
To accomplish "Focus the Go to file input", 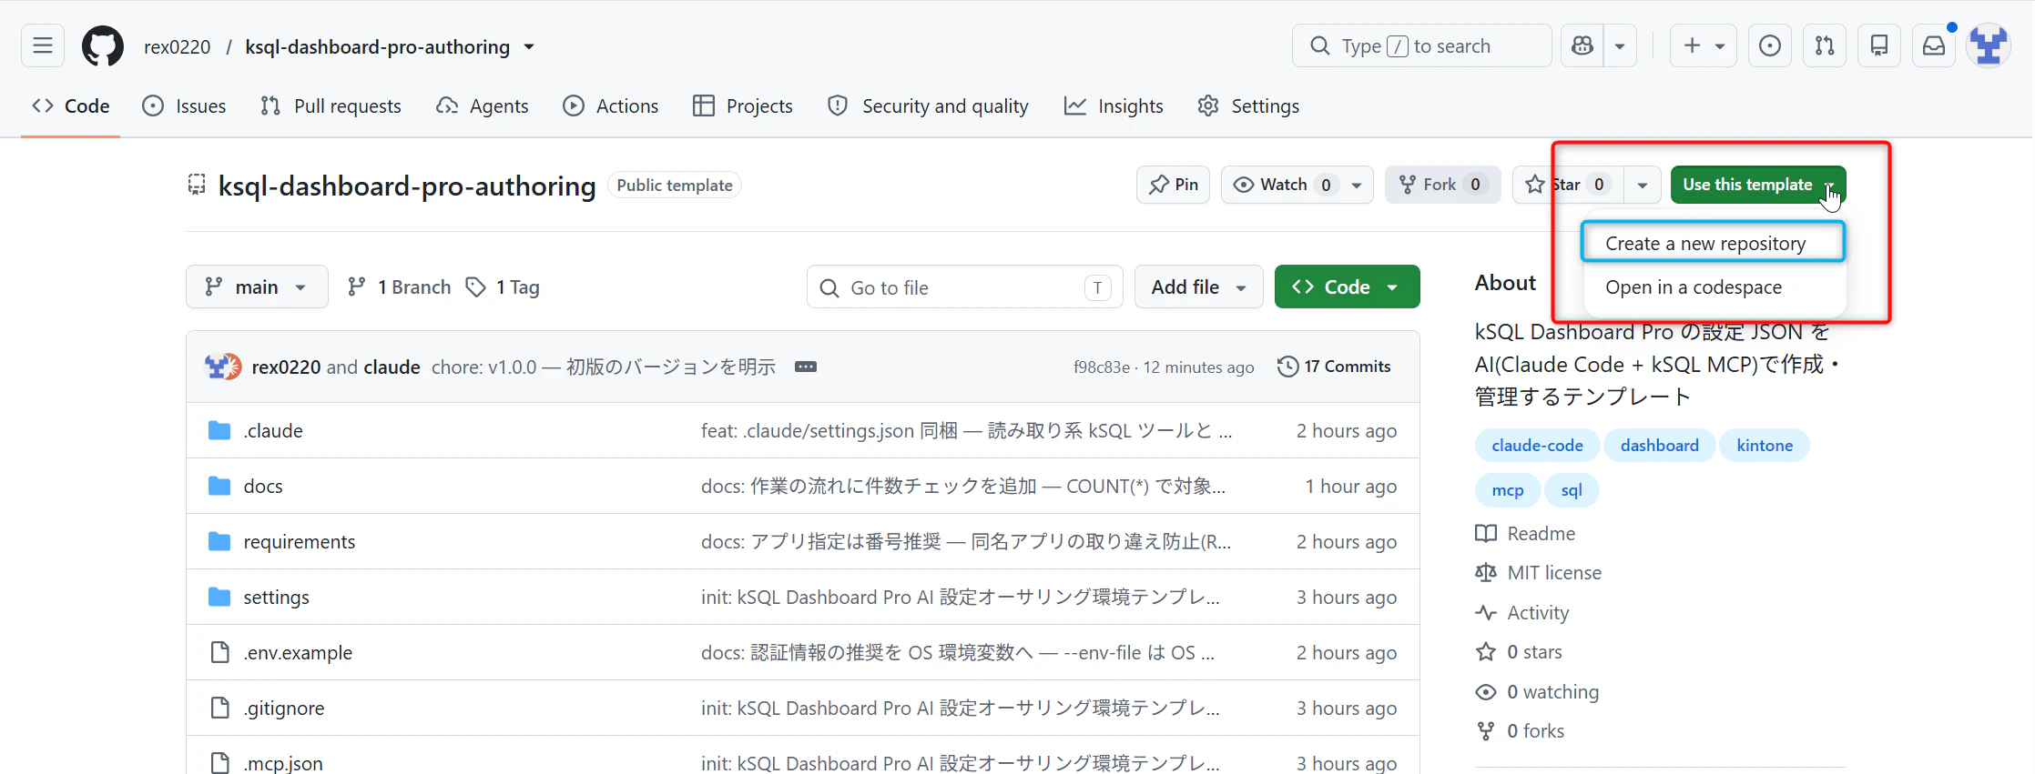I will pos(965,287).
